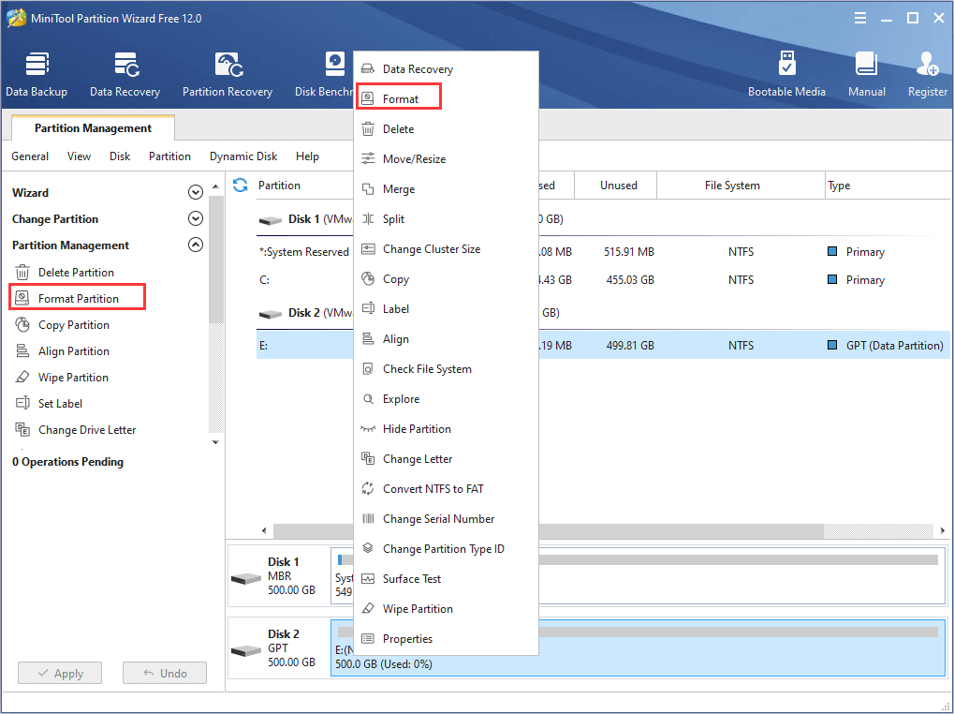Open Properties from the context menu
This screenshot has width=954, height=714.
coord(446,638)
